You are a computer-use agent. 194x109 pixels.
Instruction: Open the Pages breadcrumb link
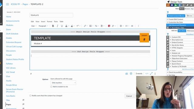click(x=25, y=4)
